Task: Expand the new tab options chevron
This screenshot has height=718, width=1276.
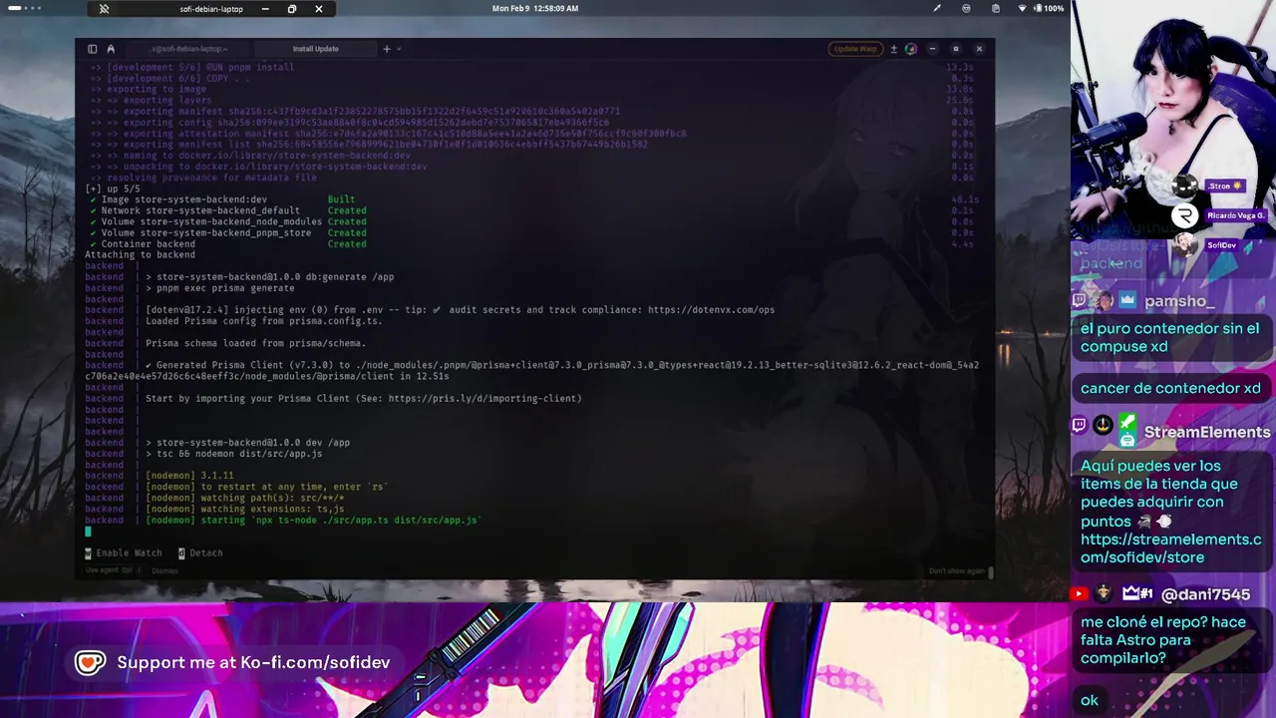Action: click(x=399, y=49)
